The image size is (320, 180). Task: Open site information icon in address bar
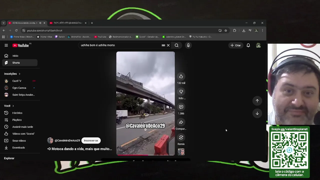pyautogui.click(x=24, y=30)
